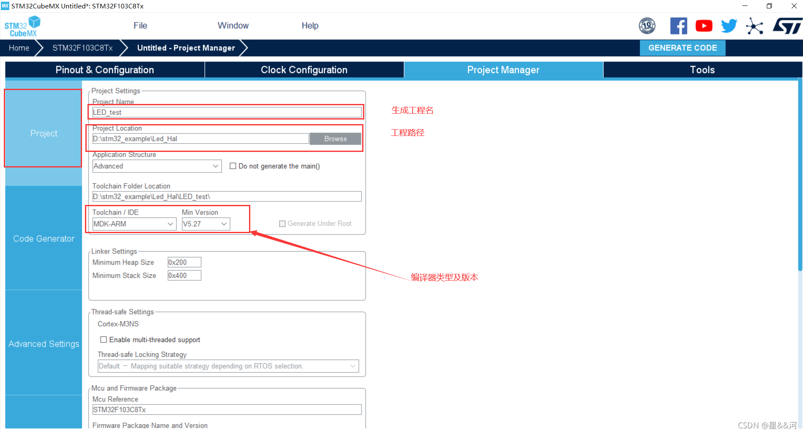Open the Application Structure dropdown
The image size is (803, 433).
pyautogui.click(x=215, y=166)
